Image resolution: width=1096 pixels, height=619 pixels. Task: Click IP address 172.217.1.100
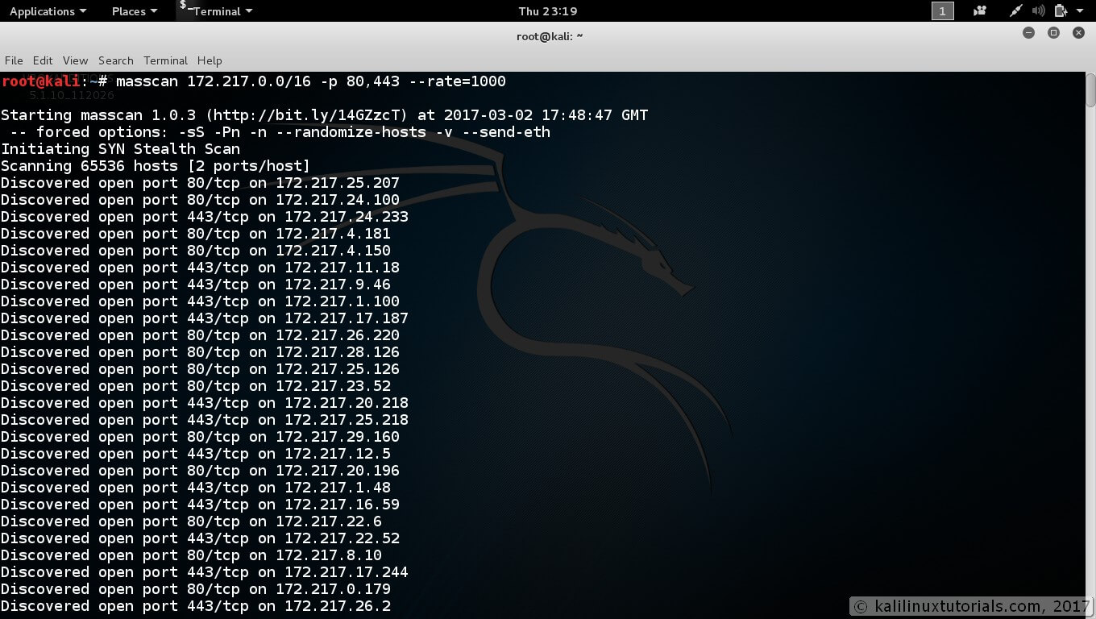pos(342,301)
